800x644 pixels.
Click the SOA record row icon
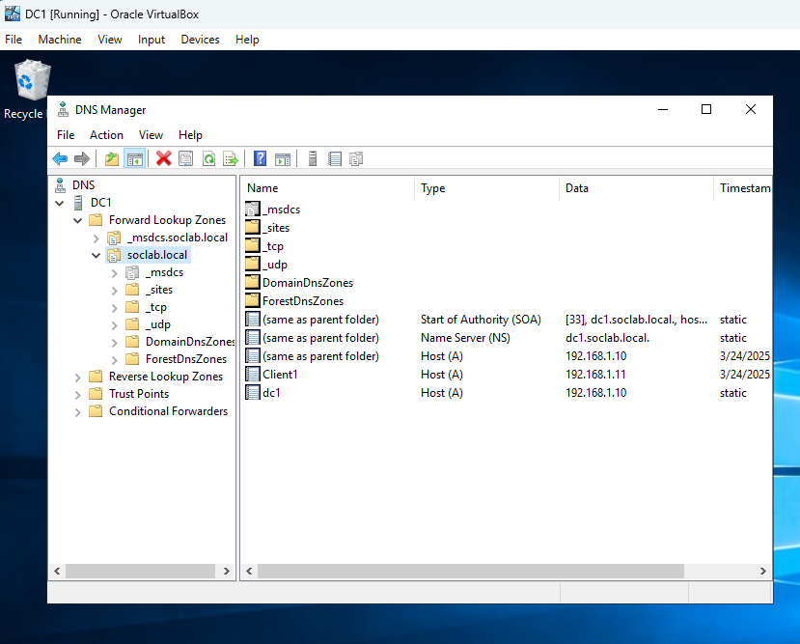point(253,319)
